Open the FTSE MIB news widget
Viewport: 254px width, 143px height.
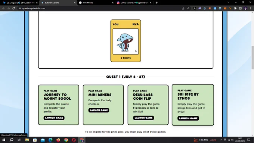205,140
